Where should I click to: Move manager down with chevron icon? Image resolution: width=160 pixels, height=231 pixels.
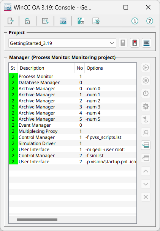(146, 184)
